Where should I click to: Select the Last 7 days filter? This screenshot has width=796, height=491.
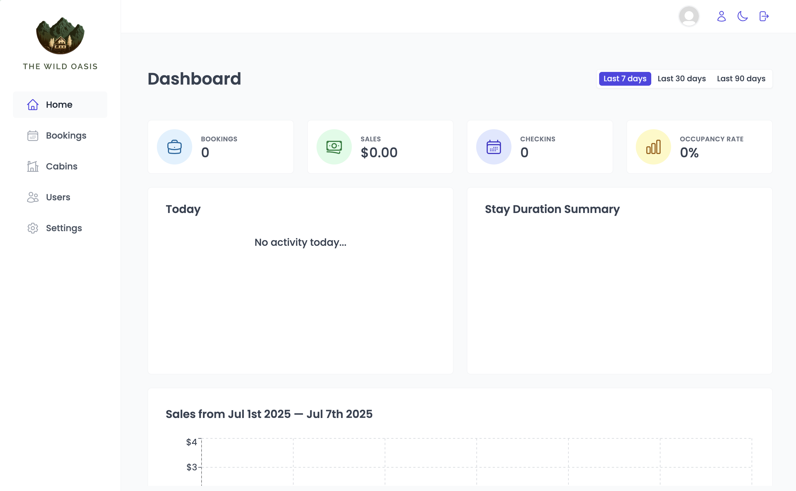pyautogui.click(x=625, y=79)
